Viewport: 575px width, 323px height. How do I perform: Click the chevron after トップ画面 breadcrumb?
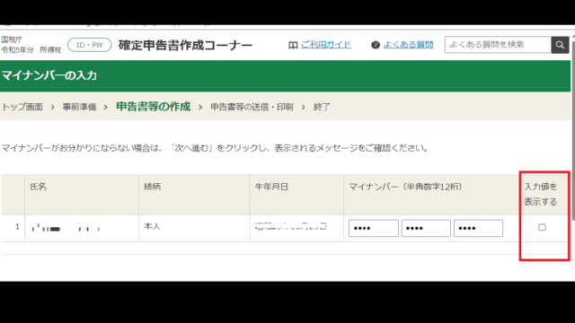[x=52, y=107]
